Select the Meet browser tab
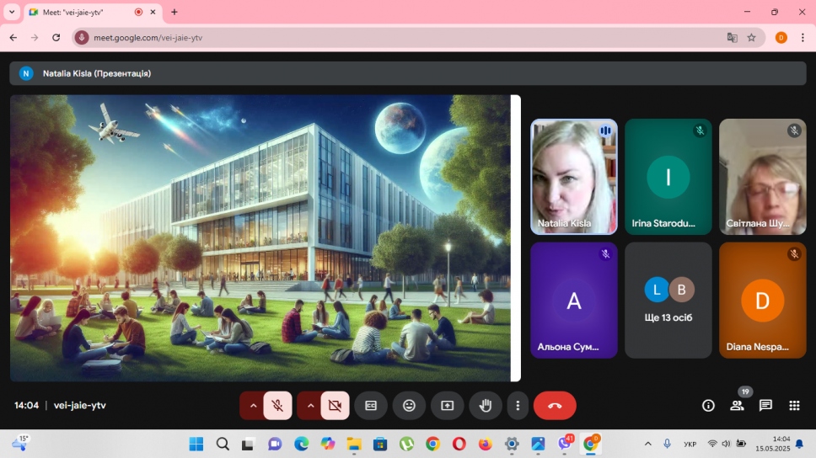The height and width of the screenshot is (458, 816). pyautogui.click(x=84, y=12)
